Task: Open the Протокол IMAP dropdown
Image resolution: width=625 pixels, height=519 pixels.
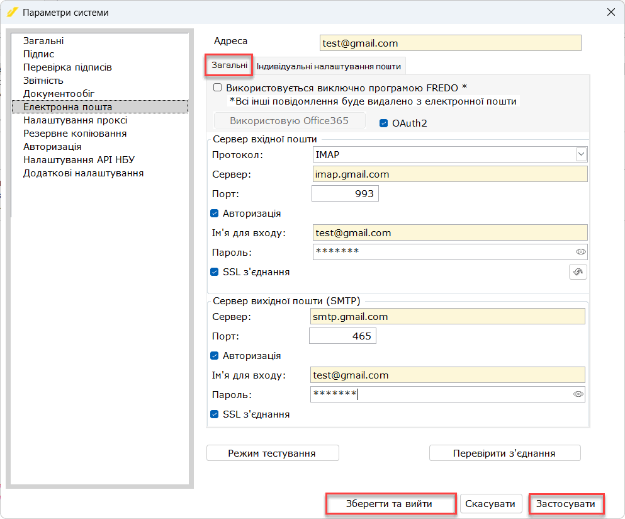Action: (x=581, y=154)
